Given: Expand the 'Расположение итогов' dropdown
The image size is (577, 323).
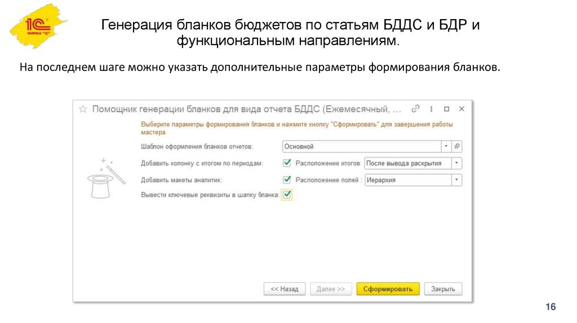Looking at the screenshot, I should pyautogui.click(x=456, y=163).
